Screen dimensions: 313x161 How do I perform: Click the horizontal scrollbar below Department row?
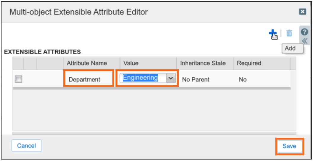pyautogui.click(x=151, y=88)
